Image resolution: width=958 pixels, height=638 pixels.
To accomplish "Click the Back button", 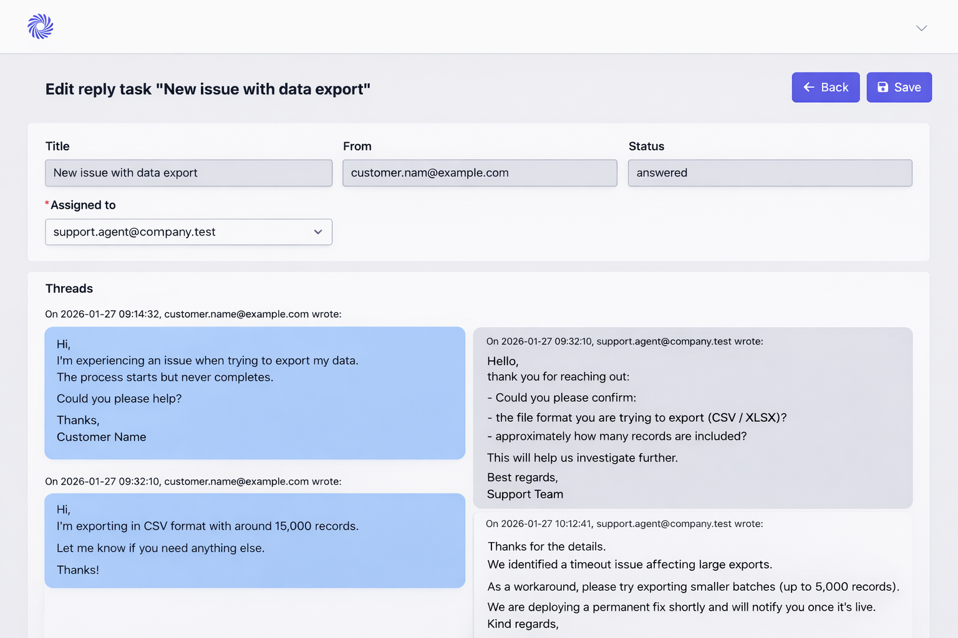I will click(825, 87).
